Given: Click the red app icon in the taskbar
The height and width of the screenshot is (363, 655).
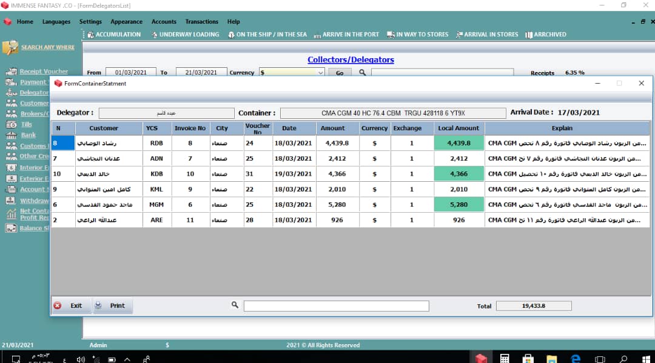Looking at the screenshot, I should coord(481,358).
